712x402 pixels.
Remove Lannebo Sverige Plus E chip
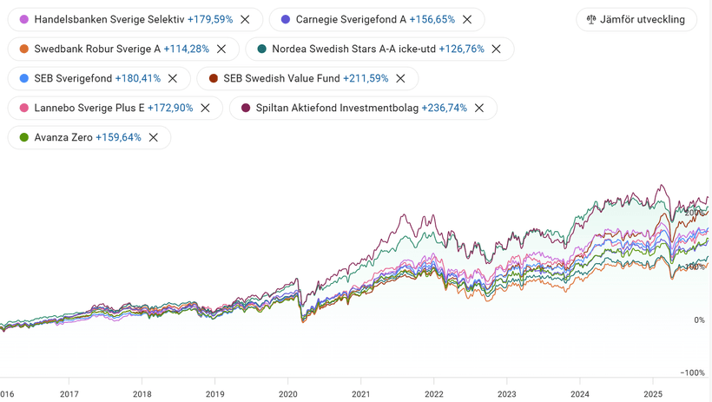coord(206,108)
